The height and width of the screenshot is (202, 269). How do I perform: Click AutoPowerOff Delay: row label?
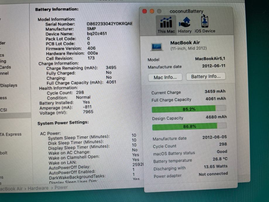pos(69,167)
